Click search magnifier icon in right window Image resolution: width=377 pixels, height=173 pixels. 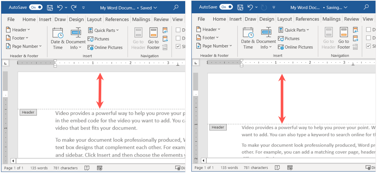pos(366,7)
